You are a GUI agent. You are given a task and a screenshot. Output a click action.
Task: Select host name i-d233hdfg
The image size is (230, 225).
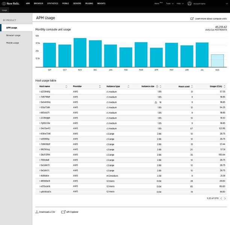tap(45, 91)
